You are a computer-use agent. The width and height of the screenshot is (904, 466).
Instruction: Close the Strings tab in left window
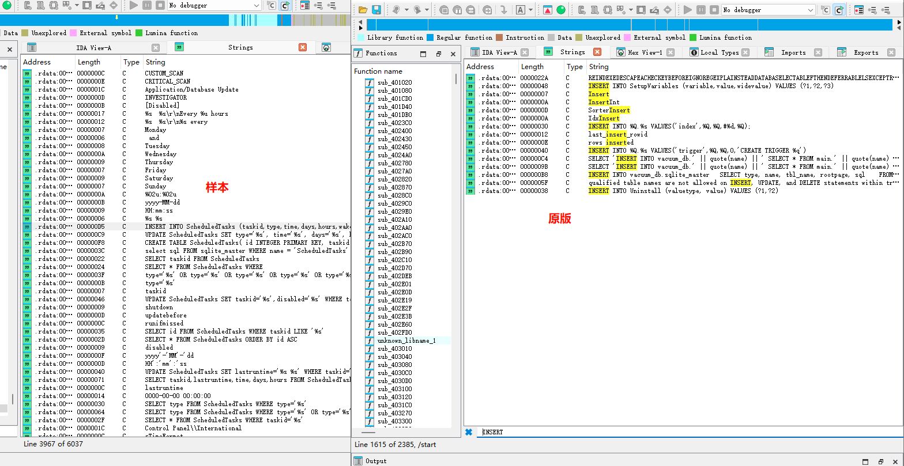303,47
